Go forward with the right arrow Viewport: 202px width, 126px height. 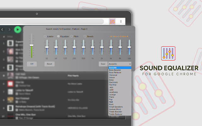9,30
